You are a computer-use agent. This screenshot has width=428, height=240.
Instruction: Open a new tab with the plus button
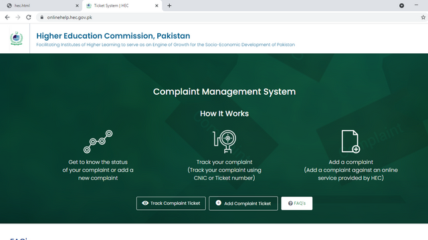[x=169, y=6]
